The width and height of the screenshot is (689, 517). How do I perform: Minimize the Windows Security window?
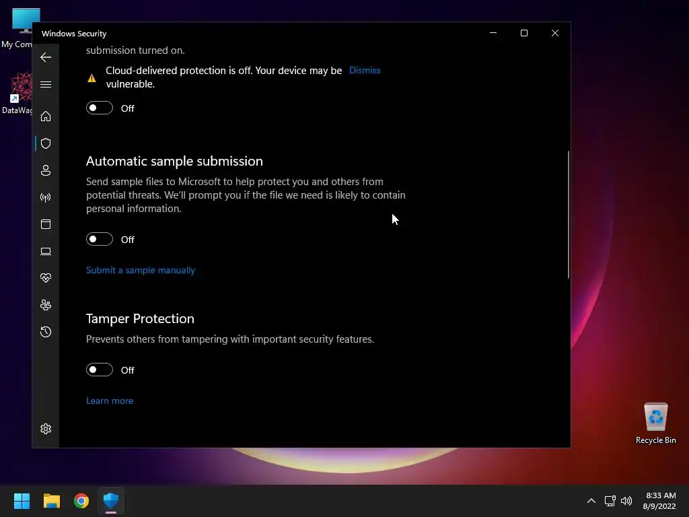pyautogui.click(x=493, y=34)
